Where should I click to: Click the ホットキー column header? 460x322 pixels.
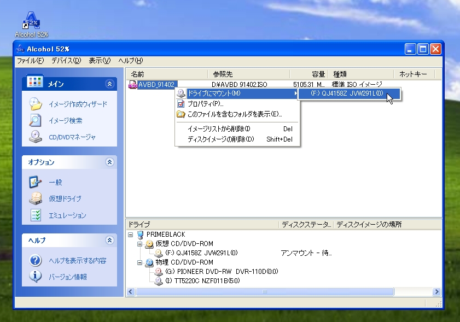[414, 74]
